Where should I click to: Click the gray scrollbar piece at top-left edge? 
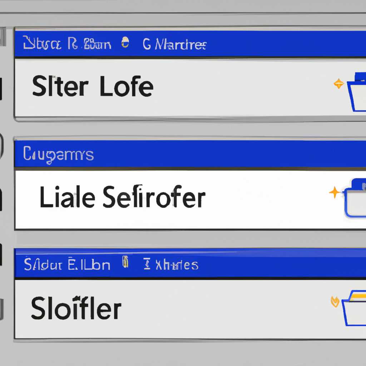point(3,37)
